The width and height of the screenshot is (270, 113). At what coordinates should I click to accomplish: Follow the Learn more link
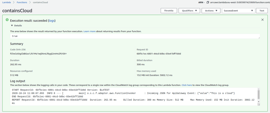click(89, 31)
